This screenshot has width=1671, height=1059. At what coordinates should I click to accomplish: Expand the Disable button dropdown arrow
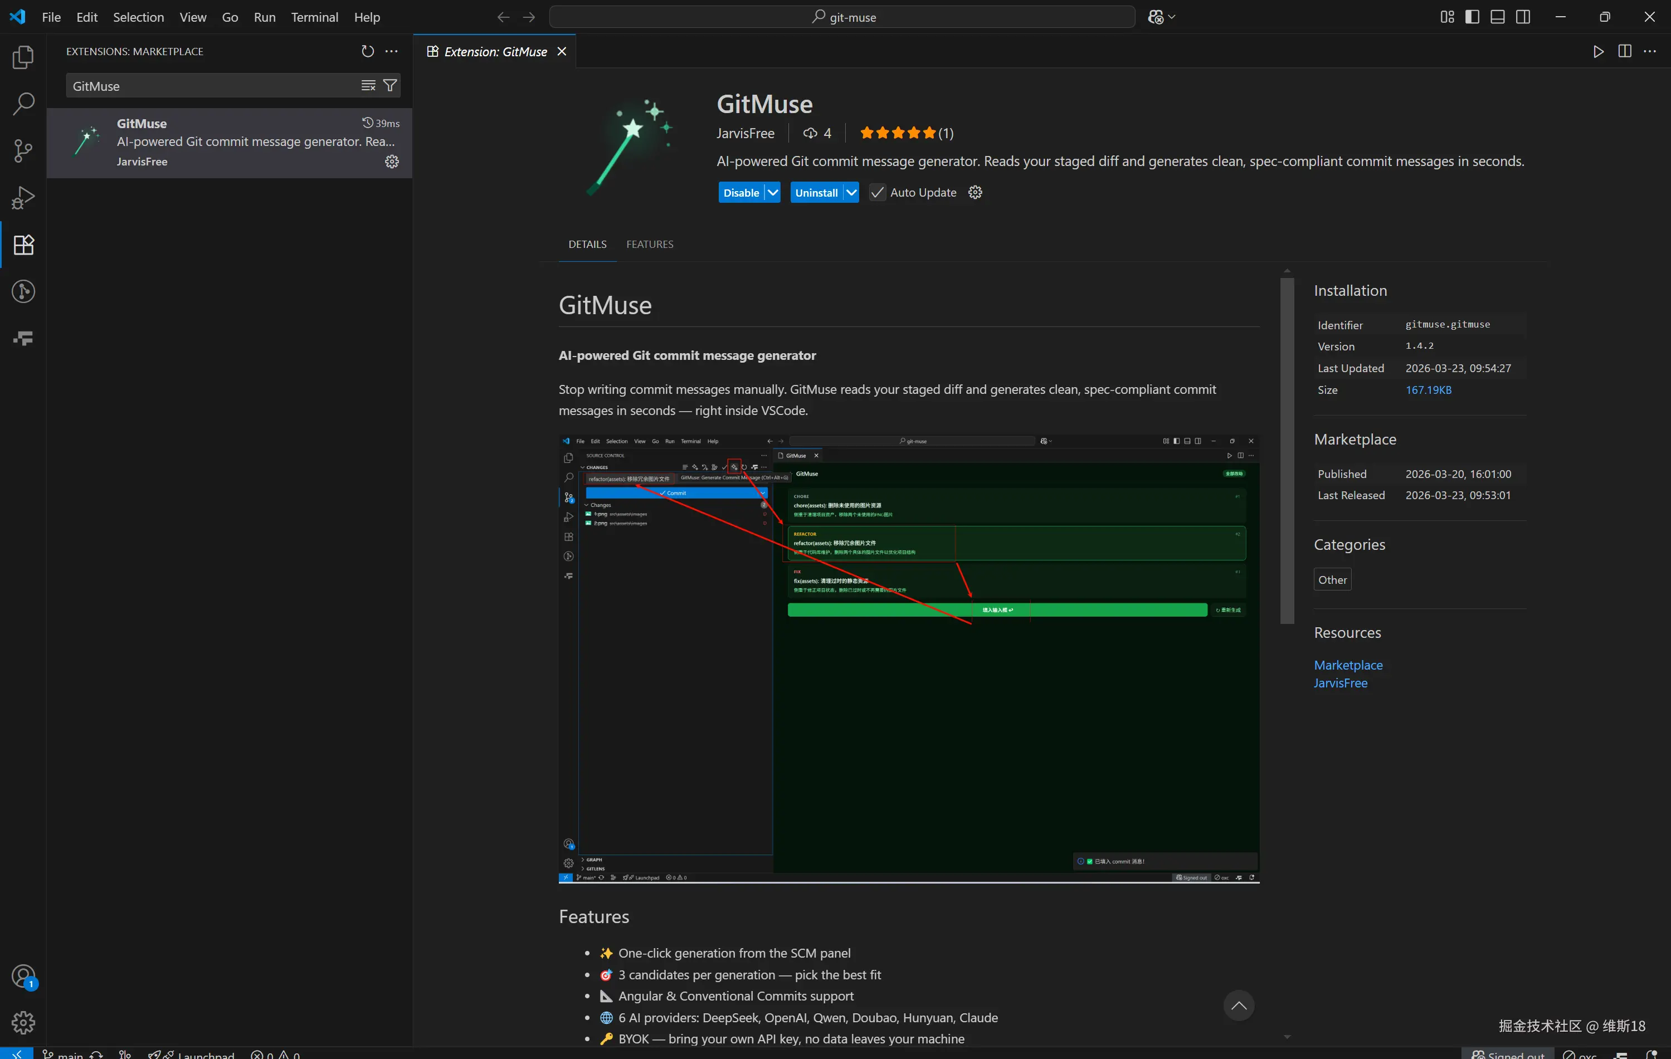click(x=772, y=193)
